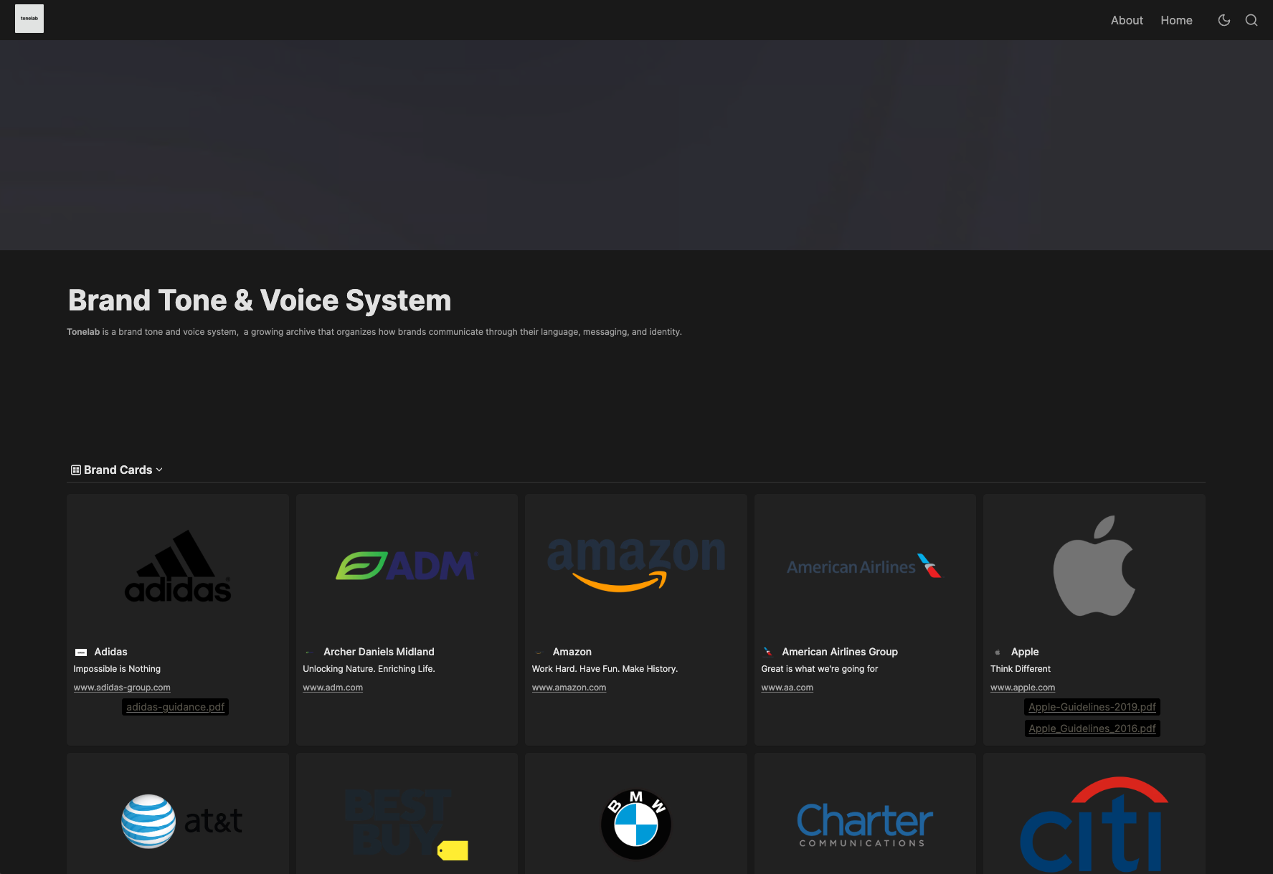Screen dimensions: 1273x874
Task: Click the tonelab logo in the header
Action: point(29,19)
